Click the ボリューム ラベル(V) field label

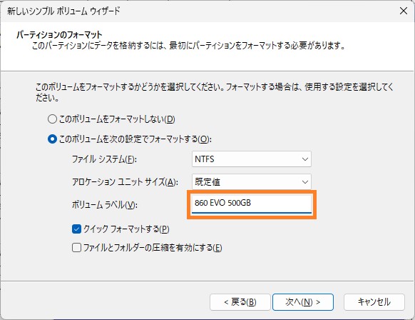[104, 205]
